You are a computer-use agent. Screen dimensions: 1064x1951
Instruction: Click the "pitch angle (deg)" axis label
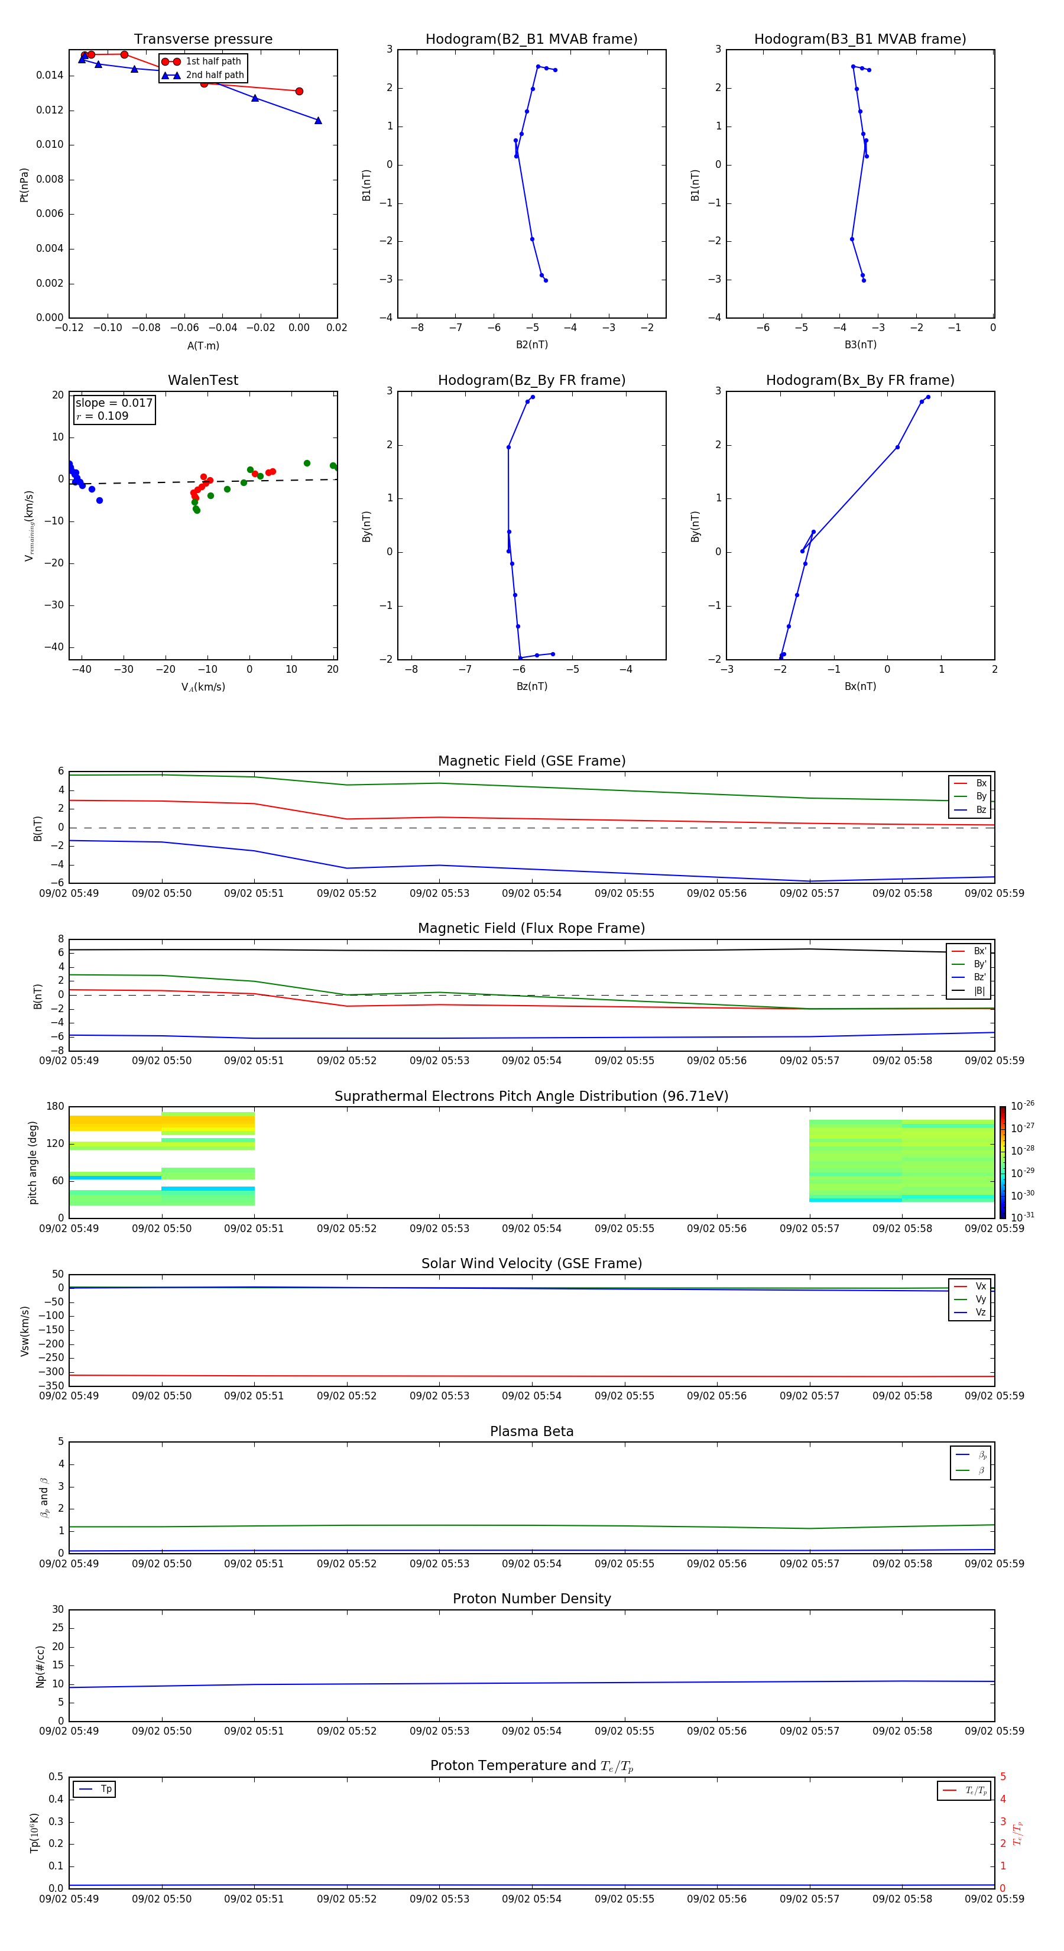pyautogui.click(x=33, y=1162)
